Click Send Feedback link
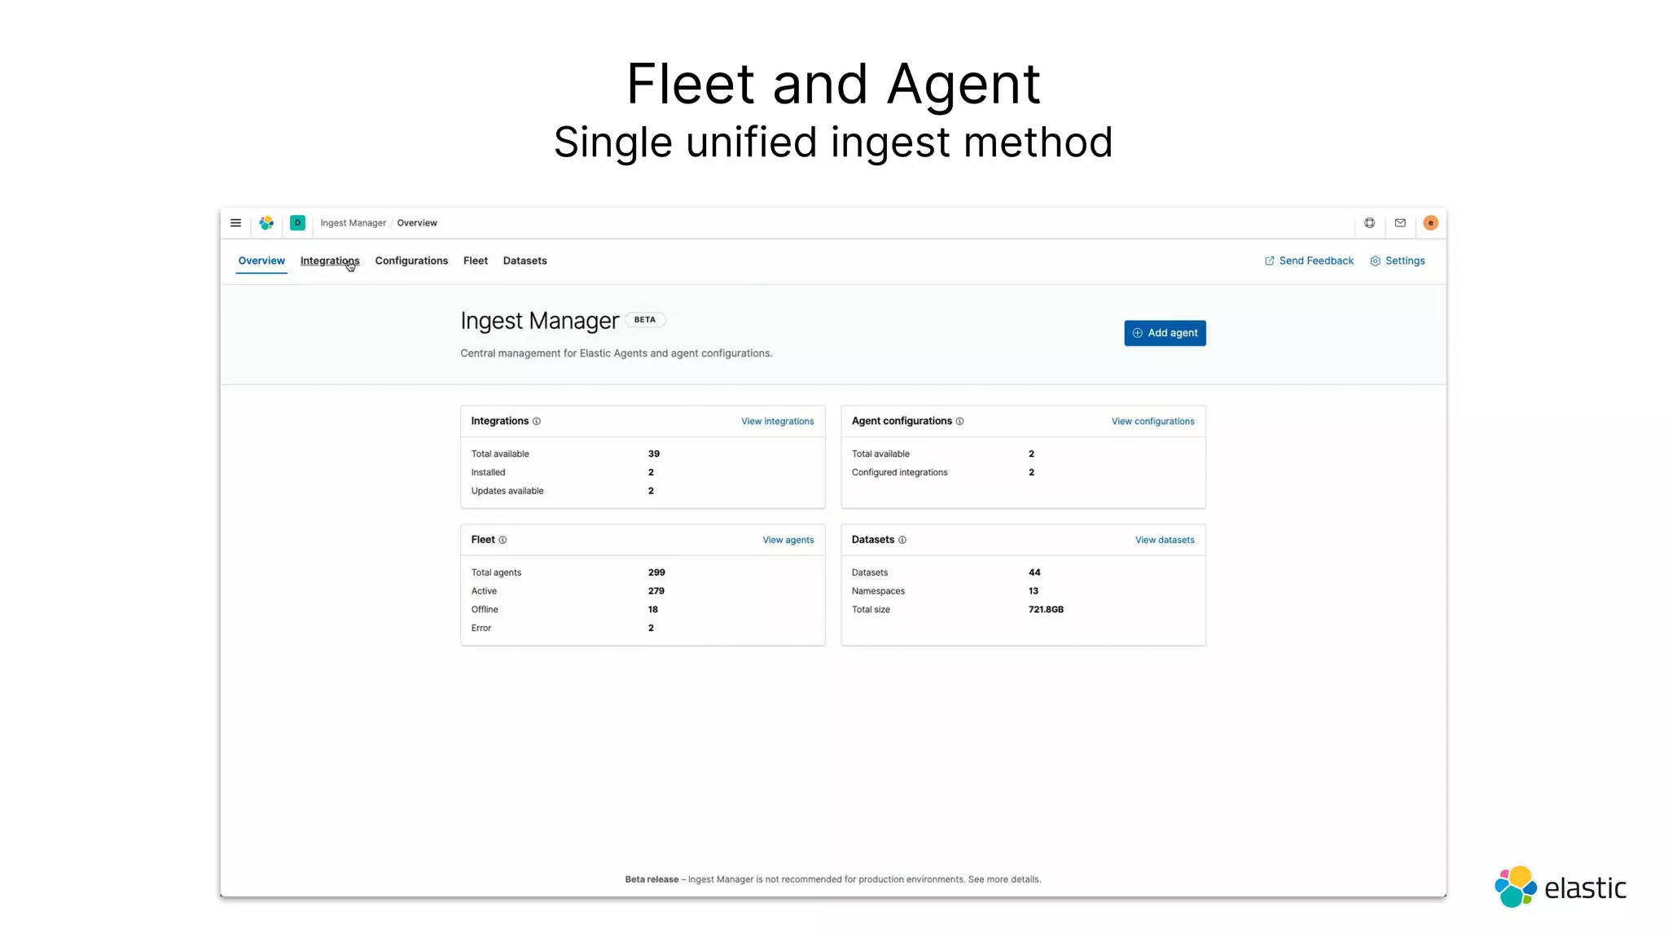This screenshot has width=1668, height=938. (x=1316, y=261)
